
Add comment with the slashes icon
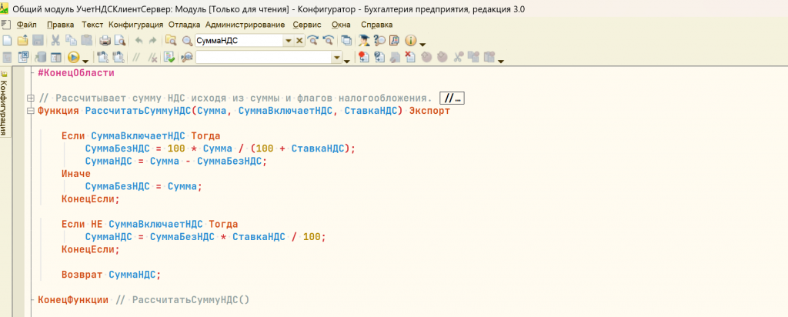pos(136,57)
